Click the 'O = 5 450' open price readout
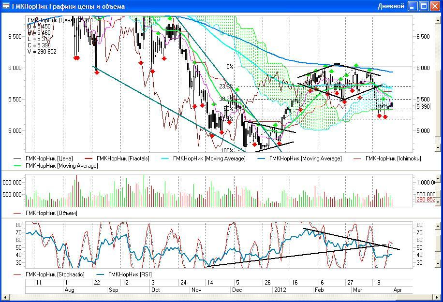This screenshot has width=443, height=302. [x=39, y=27]
